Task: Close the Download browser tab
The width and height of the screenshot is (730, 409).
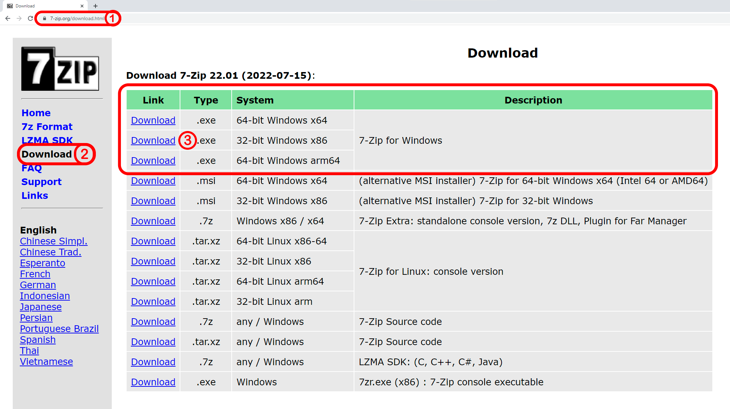Action: (x=82, y=6)
